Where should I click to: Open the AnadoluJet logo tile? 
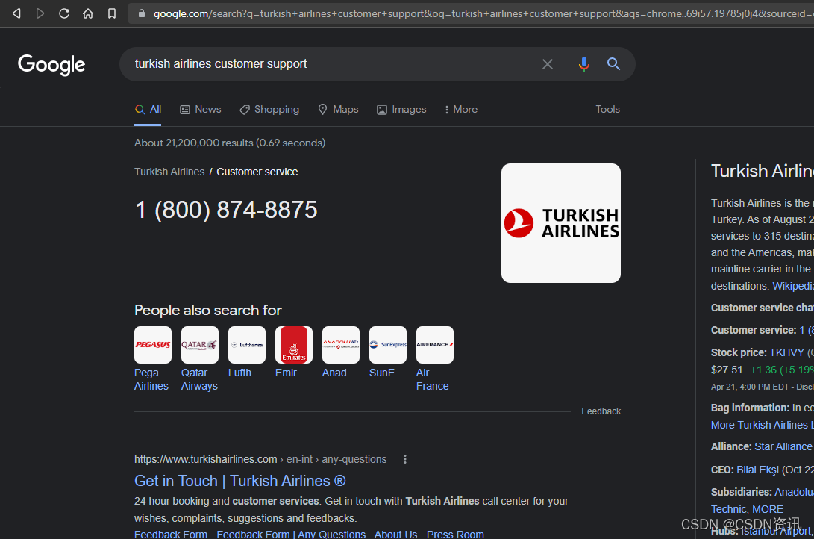340,345
